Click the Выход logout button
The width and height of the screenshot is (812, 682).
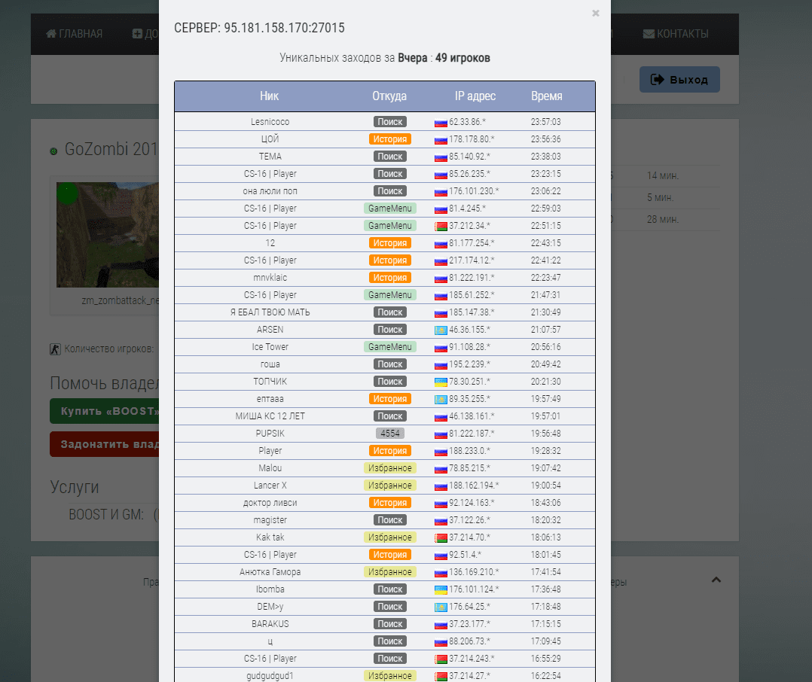(x=679, y=79)
